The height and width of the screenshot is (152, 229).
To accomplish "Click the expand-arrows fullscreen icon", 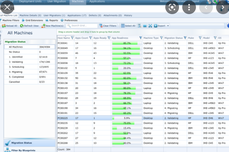I will (x=150, y=26).
